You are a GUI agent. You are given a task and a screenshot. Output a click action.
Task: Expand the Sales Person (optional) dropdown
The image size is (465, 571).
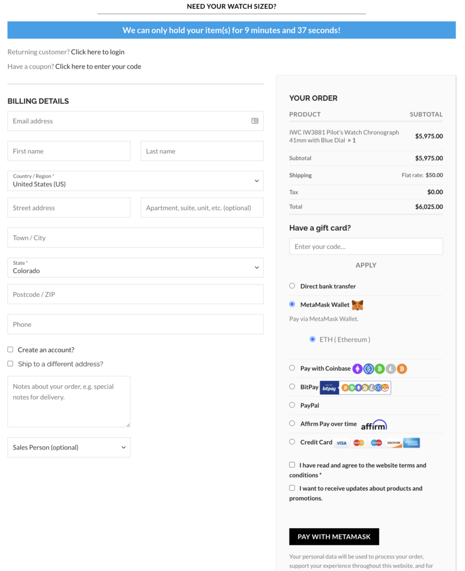[x=68, y=447]
